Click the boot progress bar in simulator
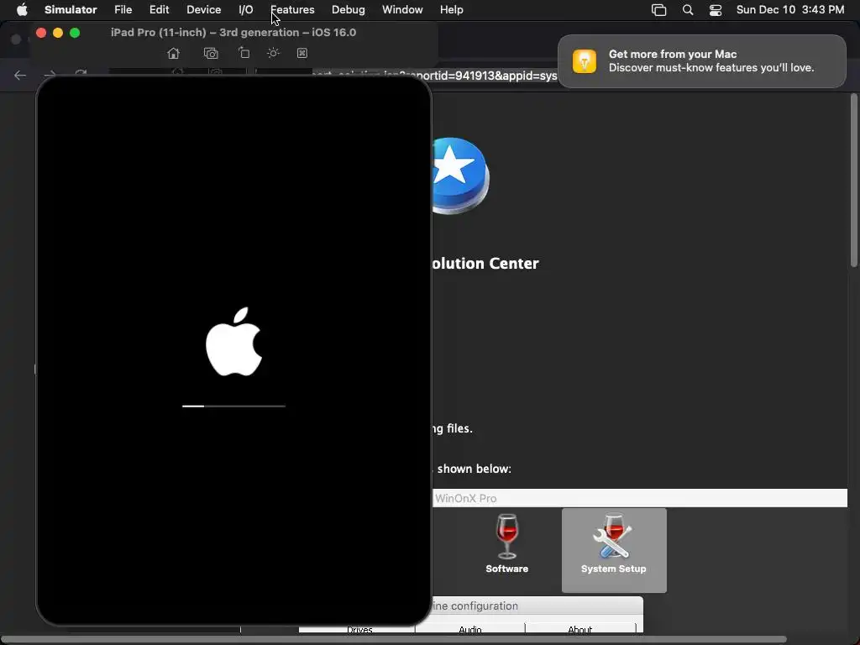 [233, 406]
